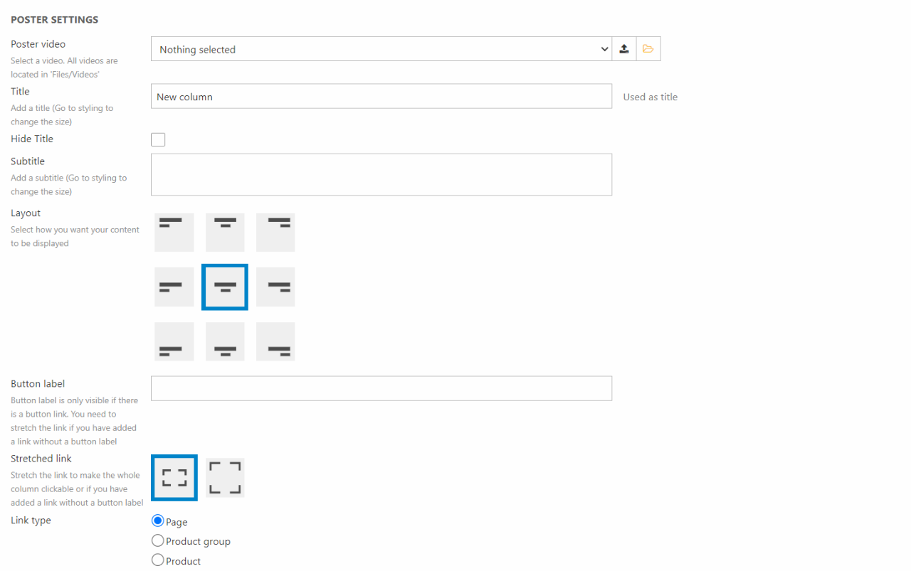Click the upload icon beside Poster video
Screen dimensions: 911x571
pyautogui.click(x=624, y=49)
